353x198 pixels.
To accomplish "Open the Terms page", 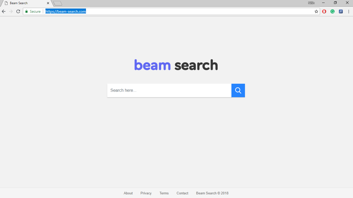I will [x=164, y=193].
